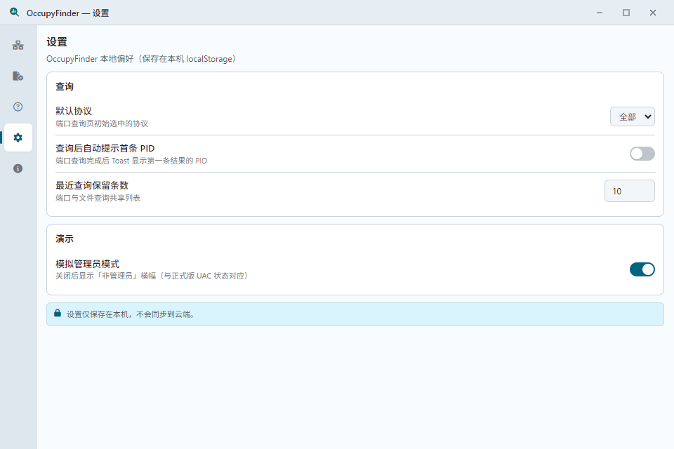This screenshot has height=449, width=674.
Task: Click the 设置 page title
Action: 57,41
